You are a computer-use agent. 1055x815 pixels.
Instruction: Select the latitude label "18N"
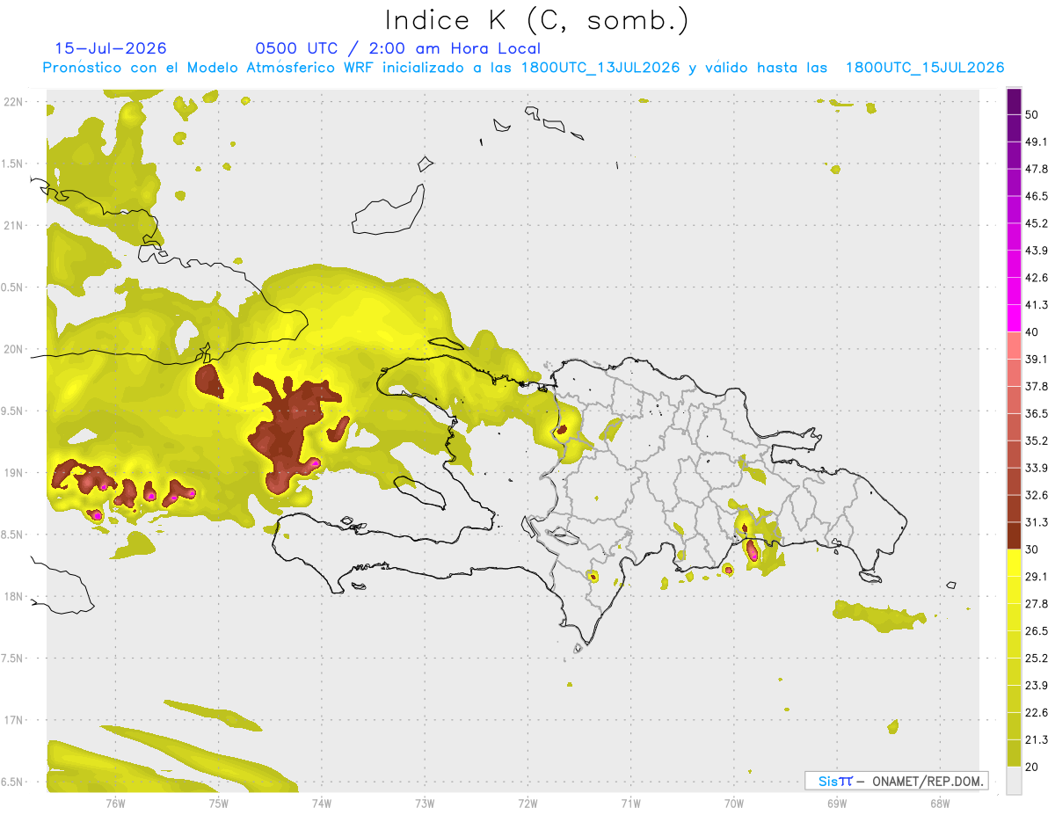click(14, 596)
